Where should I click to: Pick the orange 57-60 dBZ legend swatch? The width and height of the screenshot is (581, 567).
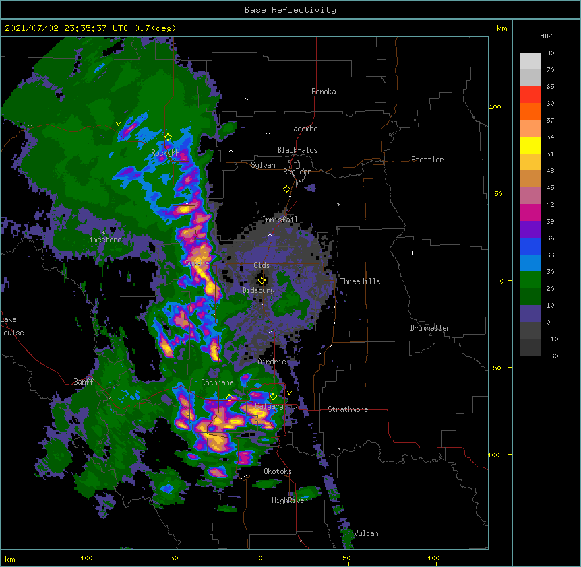530,111
